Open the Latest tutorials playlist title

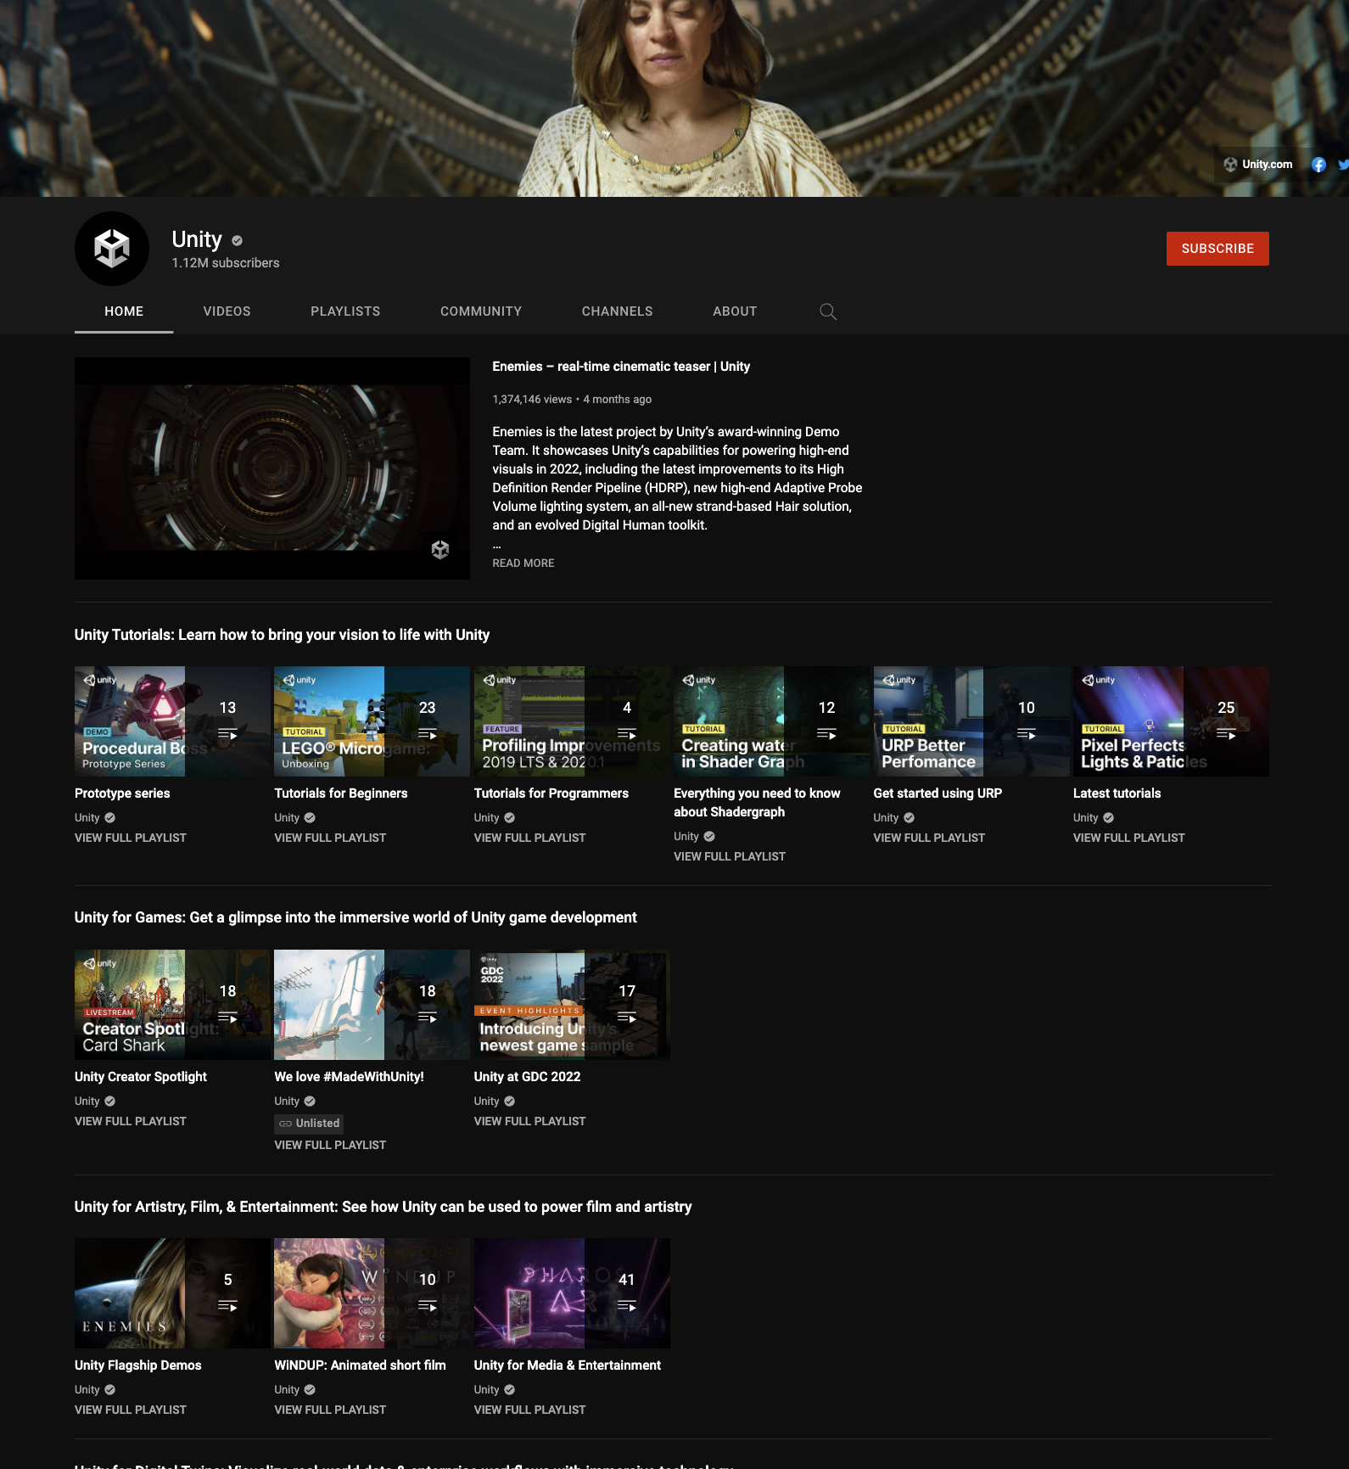pos(1117,793)
